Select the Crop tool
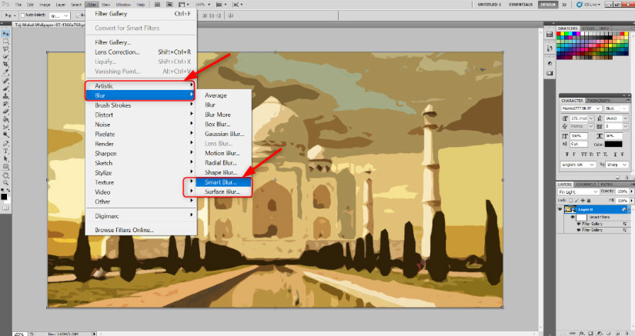635x336 pixels. click(5, 65)
